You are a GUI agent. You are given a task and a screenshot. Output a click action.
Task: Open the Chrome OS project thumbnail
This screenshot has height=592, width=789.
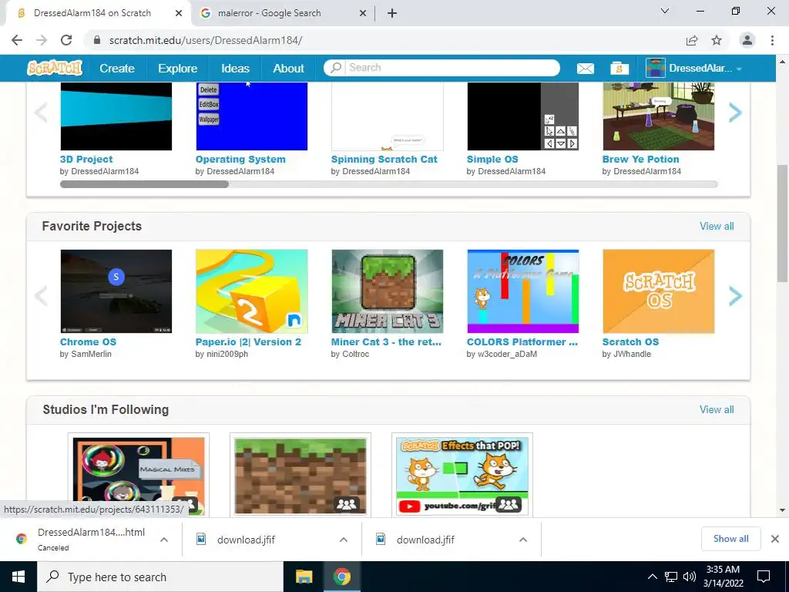[116, 291]
